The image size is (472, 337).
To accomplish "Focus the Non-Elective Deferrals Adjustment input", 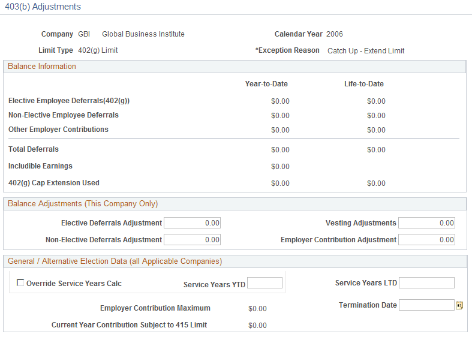I will 192,240.
